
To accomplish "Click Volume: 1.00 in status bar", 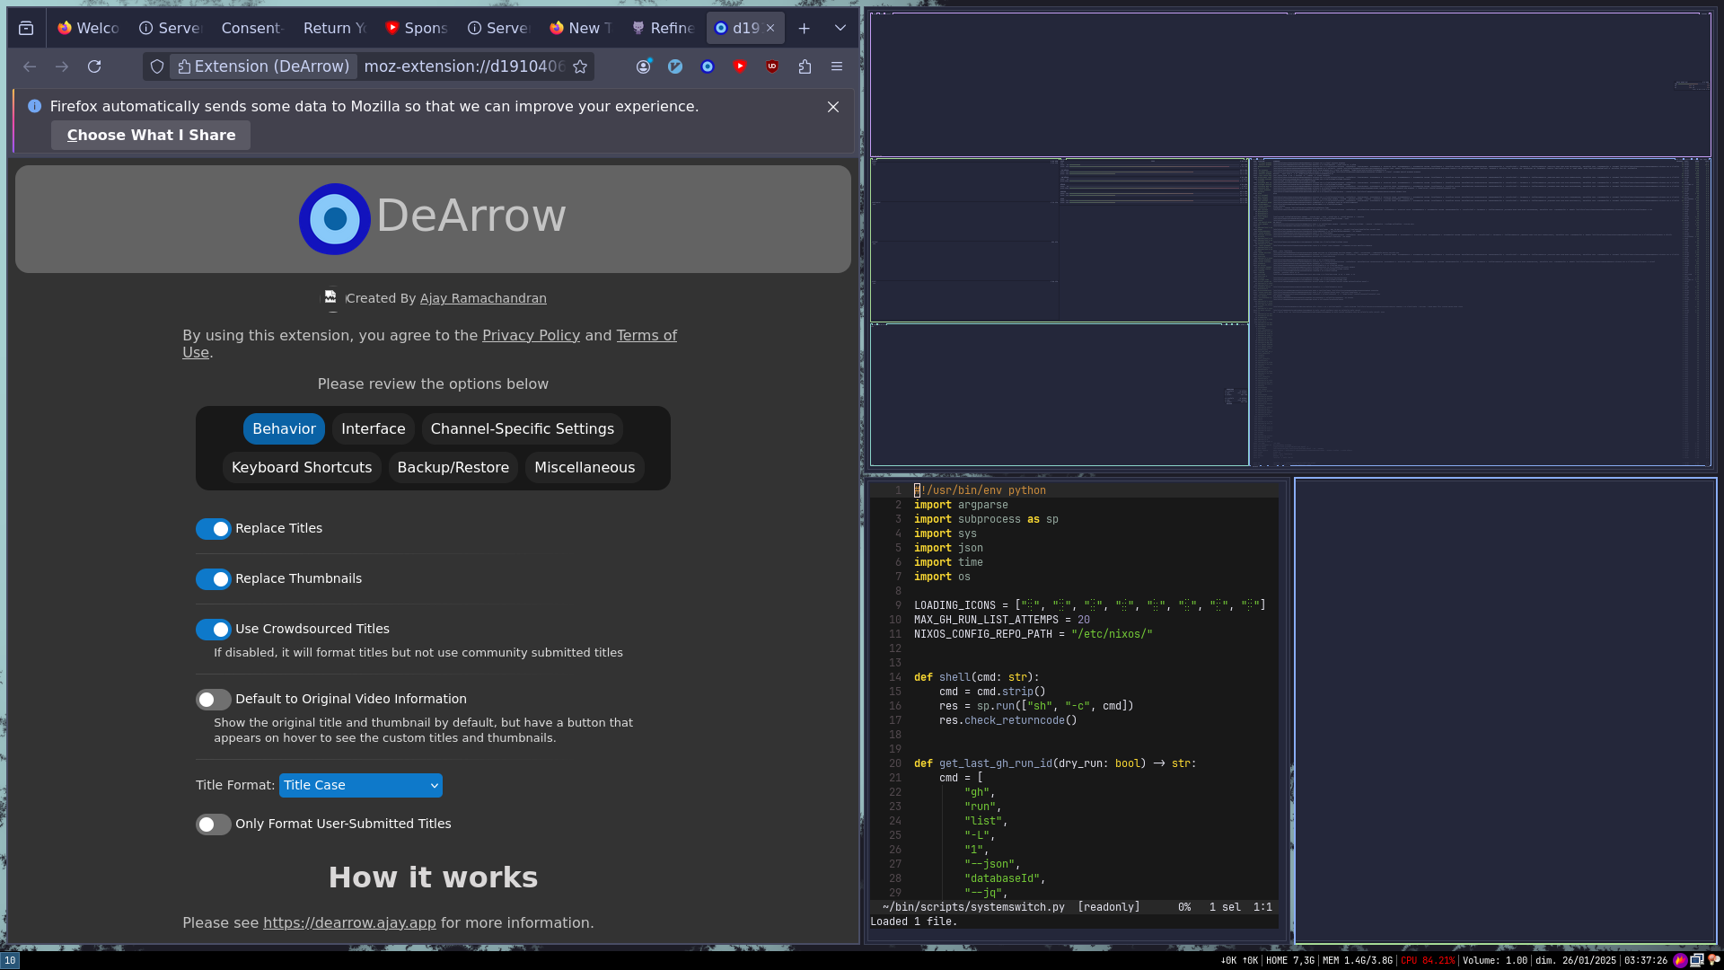I will pyautogui.click(x=1495, y=960).
